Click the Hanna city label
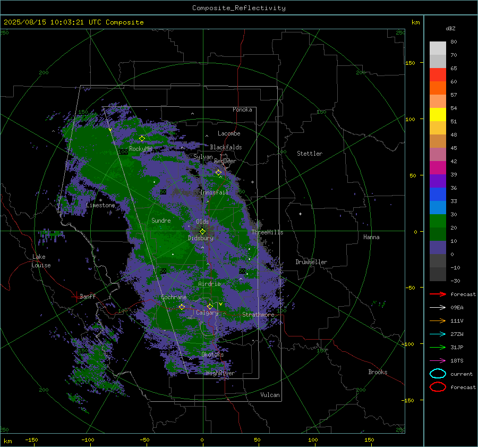Image resolution: width=478 pixels, height=447 pixels. coord(371,237)
